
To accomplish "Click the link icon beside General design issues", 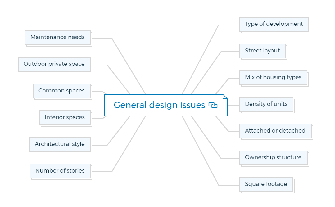I will click(213, 105).
